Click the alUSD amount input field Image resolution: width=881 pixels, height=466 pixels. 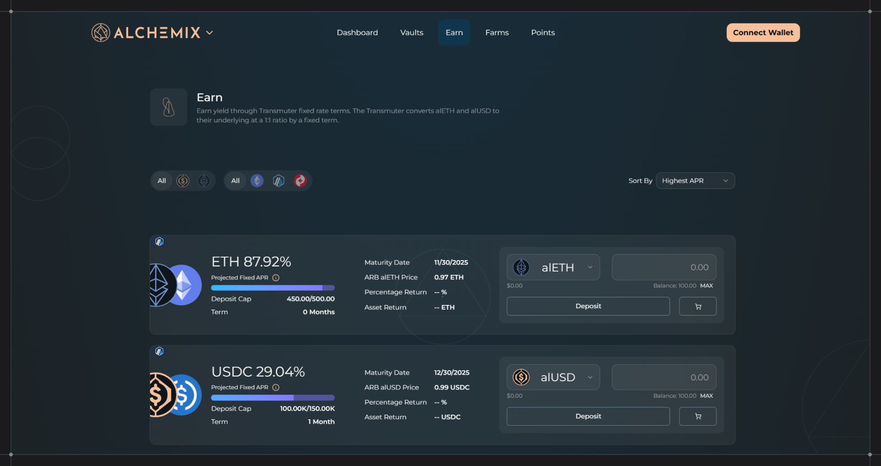664,377
